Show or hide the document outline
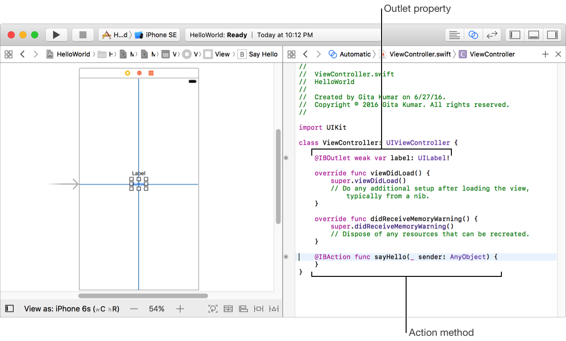 coord(9,309)
